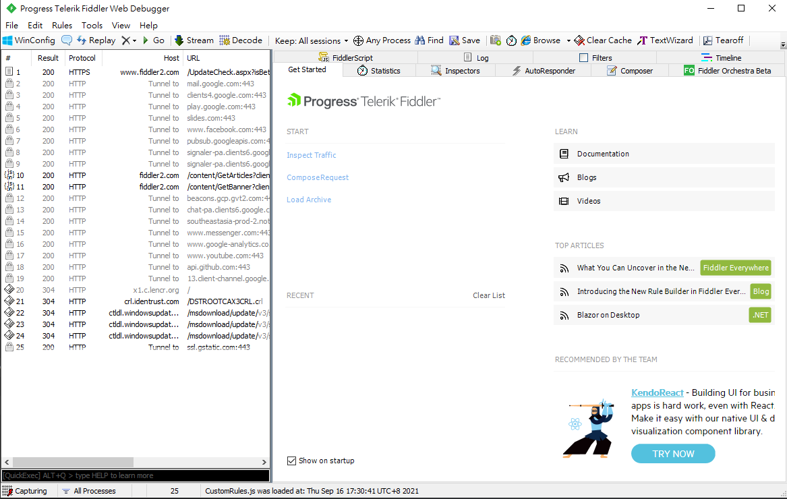Switch to FiddlerScript tab
This screenshot has height=499, width=787.
(346, 58)
